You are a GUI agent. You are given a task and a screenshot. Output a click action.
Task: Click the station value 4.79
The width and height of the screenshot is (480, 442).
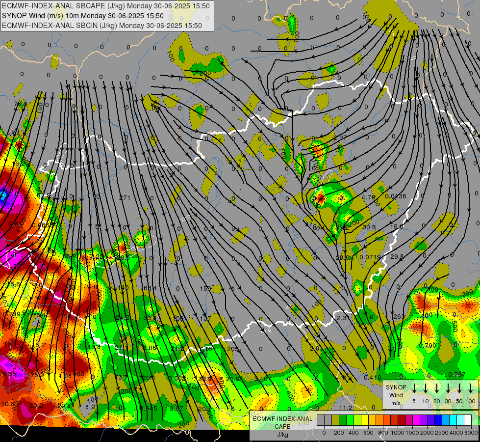[x=368, y=197]
